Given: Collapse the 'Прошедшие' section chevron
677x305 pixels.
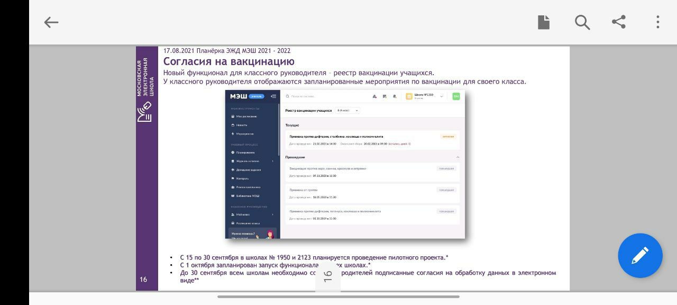Looking at the screenshot, I should pos(458,157).
